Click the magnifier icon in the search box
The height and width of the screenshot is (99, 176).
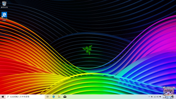pos(8,97)
